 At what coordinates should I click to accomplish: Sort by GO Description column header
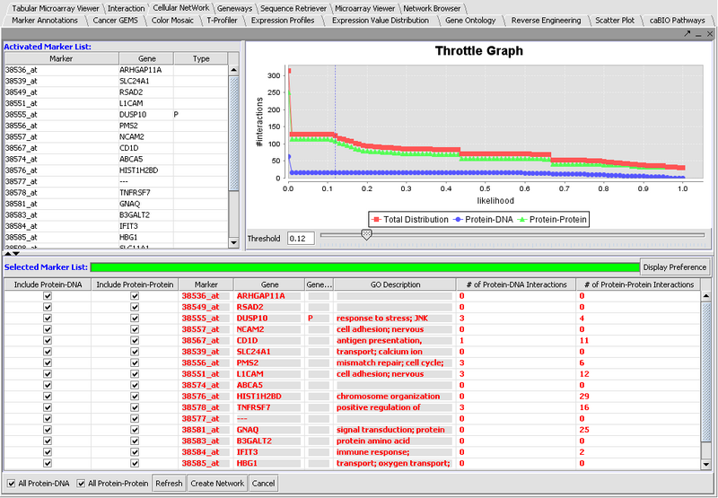pos(395,284)
